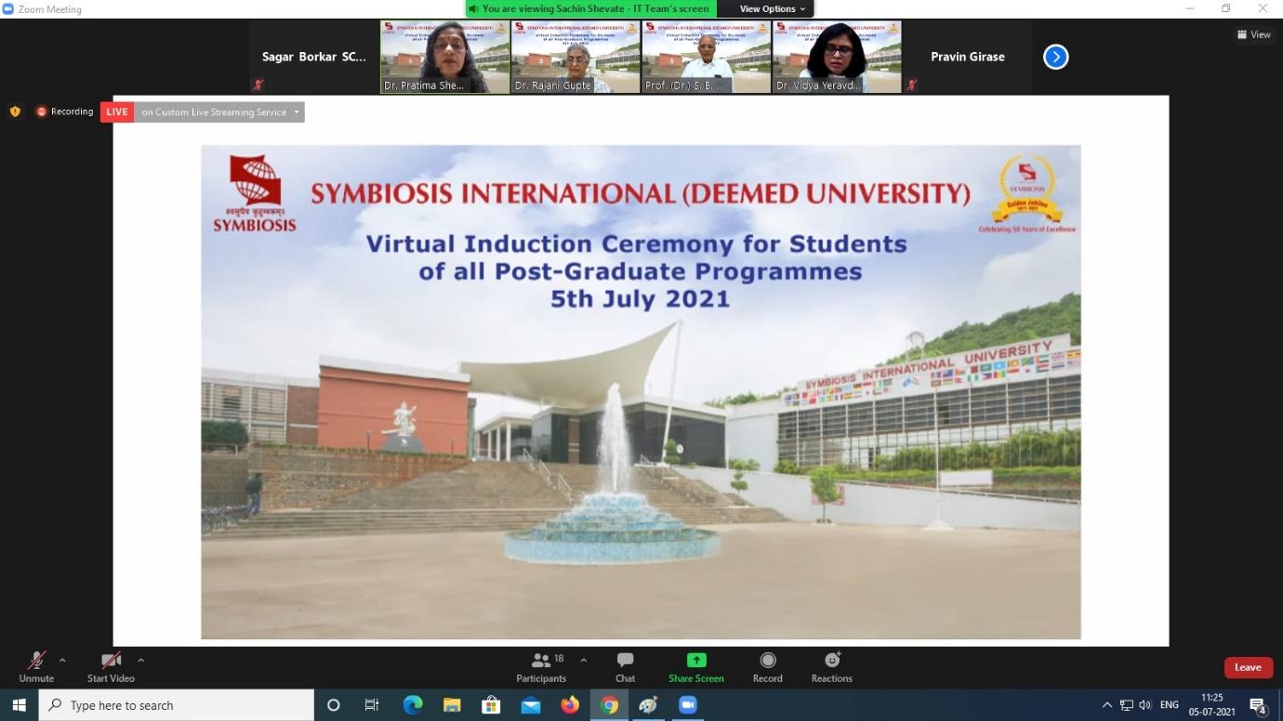Open the Windows notification center
1283x721 pixels.
[1258, 706]
